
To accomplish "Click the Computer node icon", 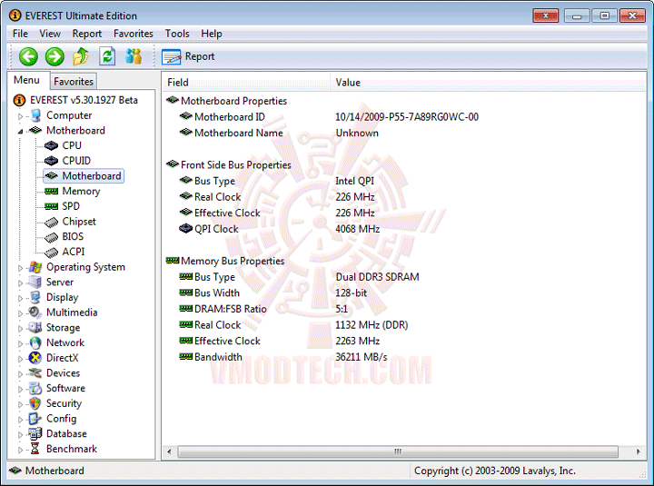I will click(35, 115).
